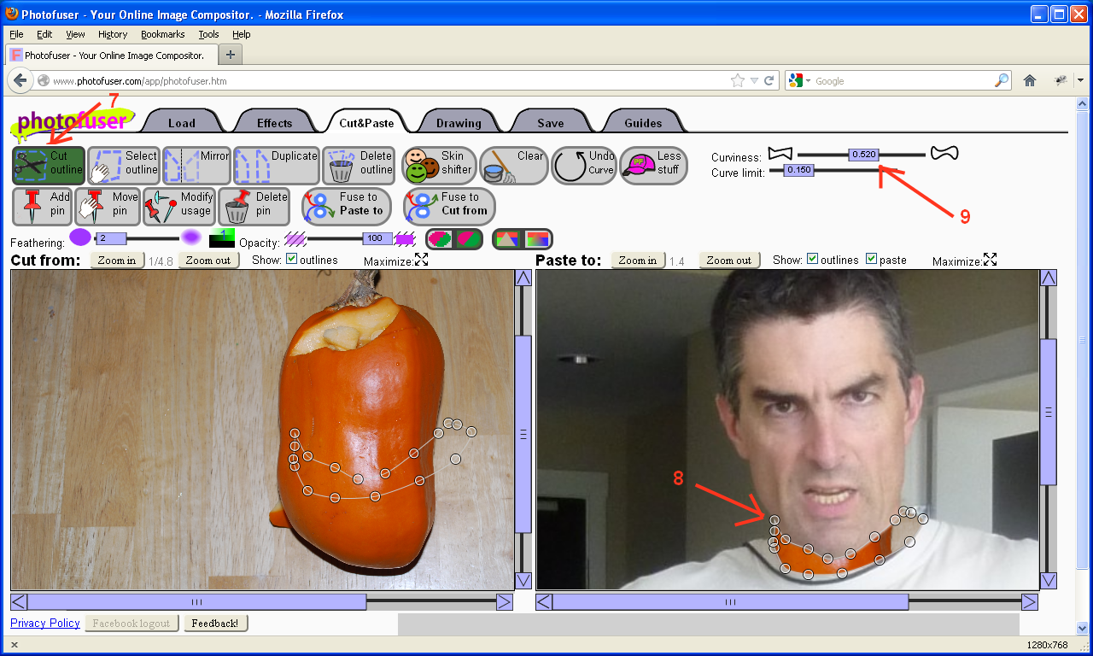Use the Duplicate outline tool
Image resolution: width=1093 pixels, height=656 pixels.
[276, 165]
